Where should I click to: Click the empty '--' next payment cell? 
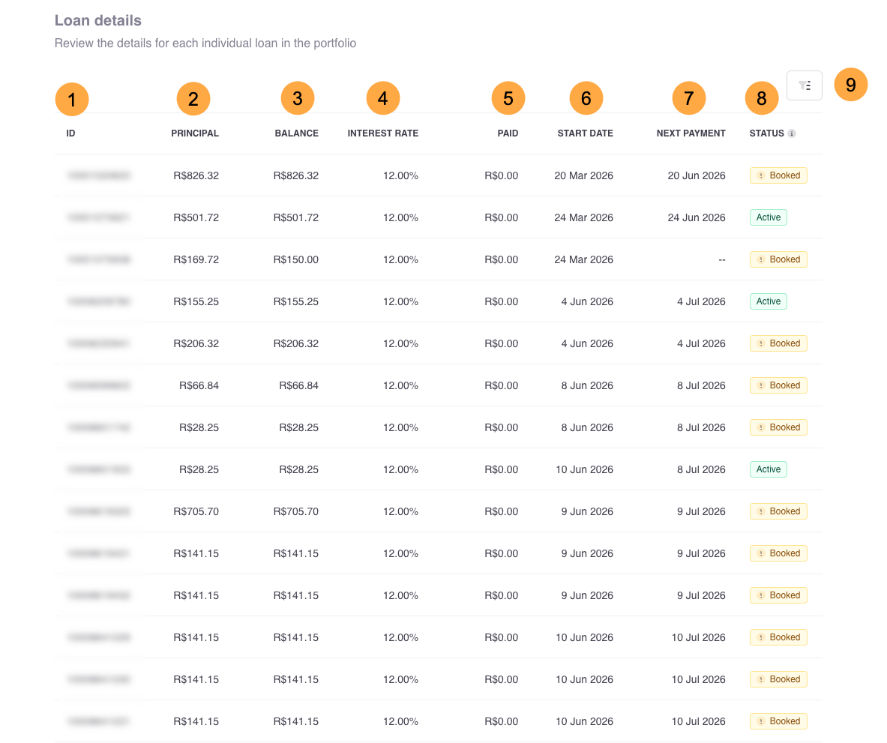722,259
